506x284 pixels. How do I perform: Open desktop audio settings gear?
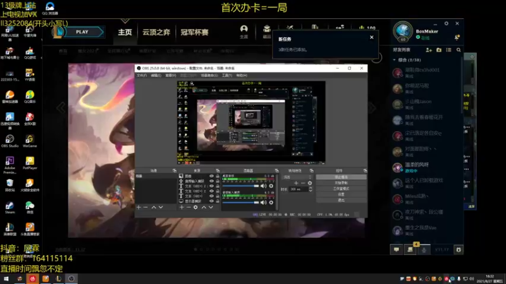(271, 186)
